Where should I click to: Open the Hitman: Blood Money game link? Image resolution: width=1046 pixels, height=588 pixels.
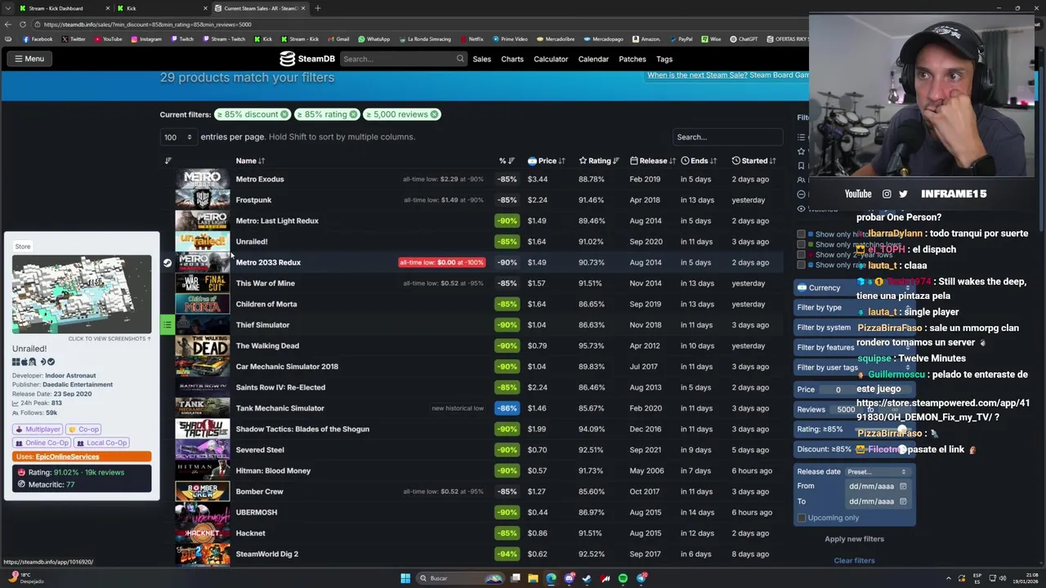(273, 470)
